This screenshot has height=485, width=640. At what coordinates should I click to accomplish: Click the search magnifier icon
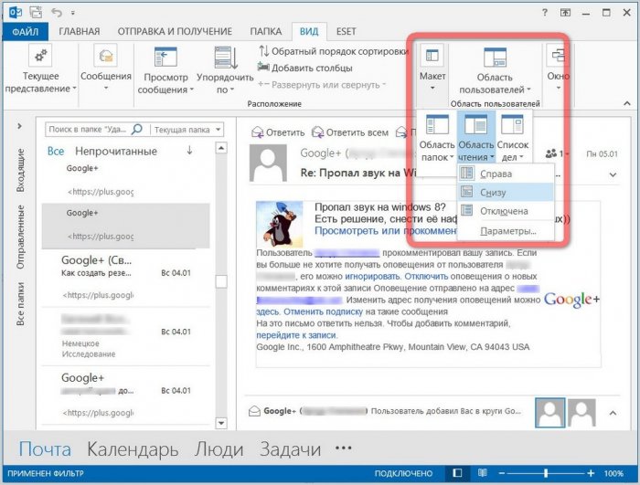tap(137, 130)
